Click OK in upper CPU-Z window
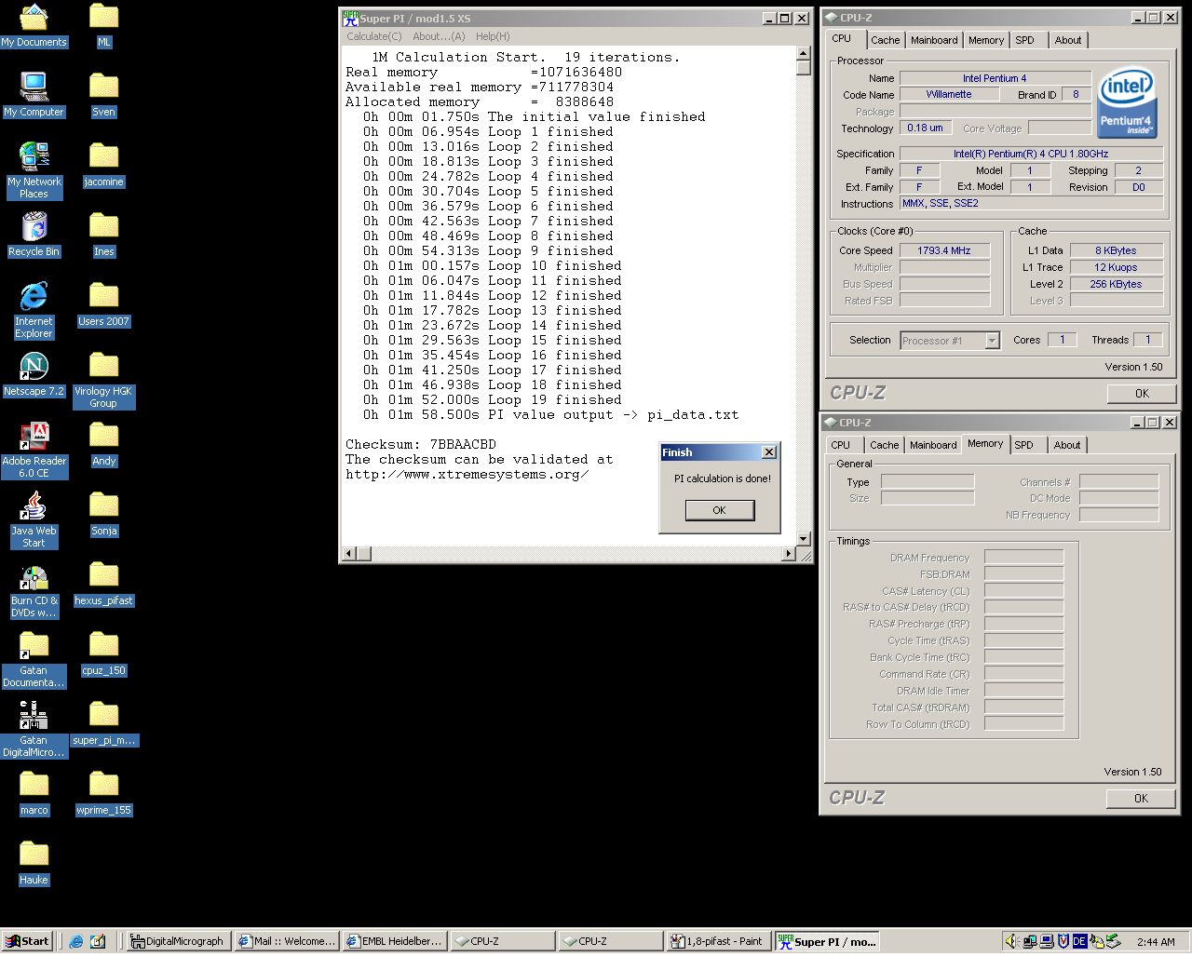 point(1142,394)
